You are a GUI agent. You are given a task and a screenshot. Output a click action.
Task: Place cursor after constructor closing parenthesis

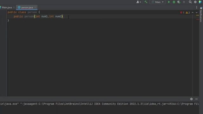tap(63, 16)
